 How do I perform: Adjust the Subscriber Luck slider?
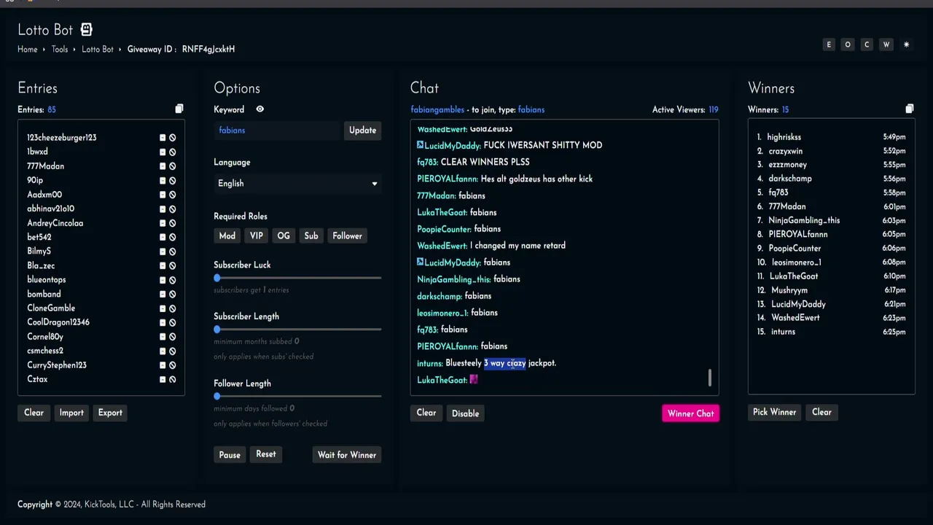(217, 278)
